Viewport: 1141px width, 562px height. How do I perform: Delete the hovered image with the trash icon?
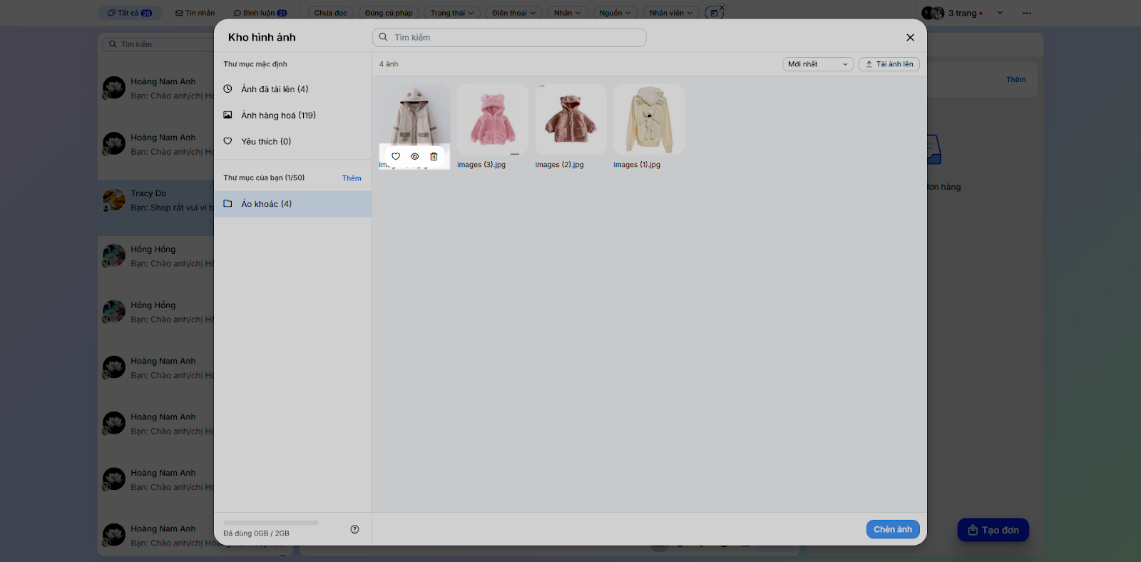pyautogui.click(x=434, y=156)
